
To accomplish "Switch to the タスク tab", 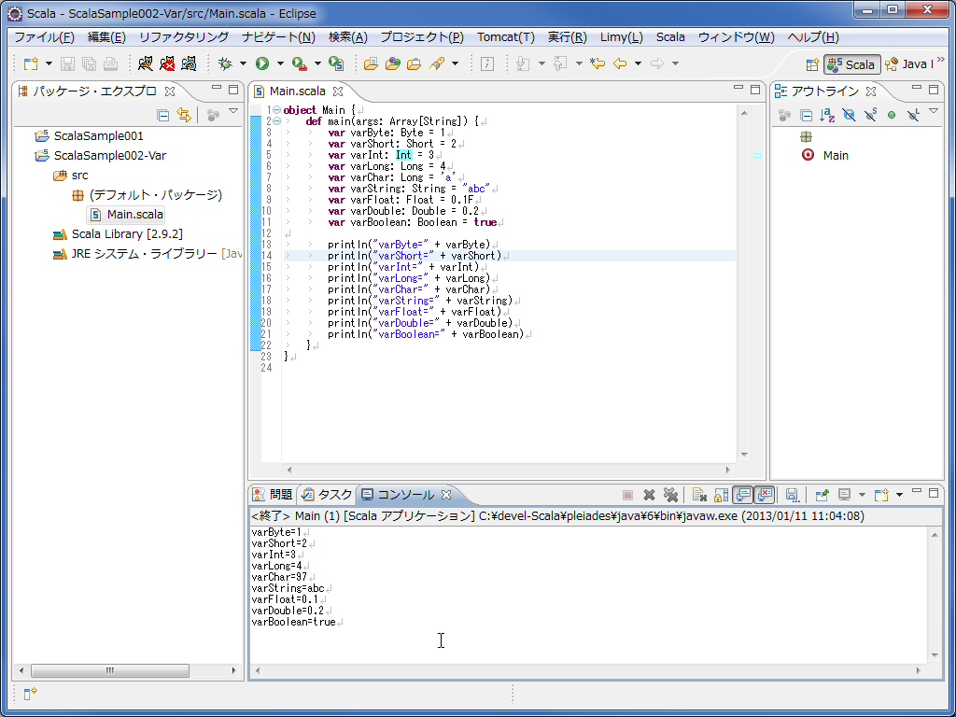I will (x=327, y=495).
